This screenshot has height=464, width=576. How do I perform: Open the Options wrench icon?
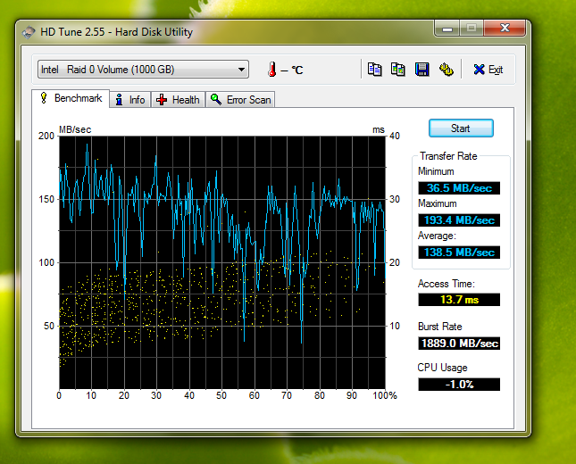point(446,70)
